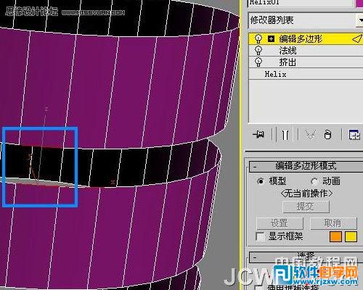Viewport: 363px width, 290px height.
Task: Toggle lightbulb of 编辑多边形 modifier
Action: (258, 39)
